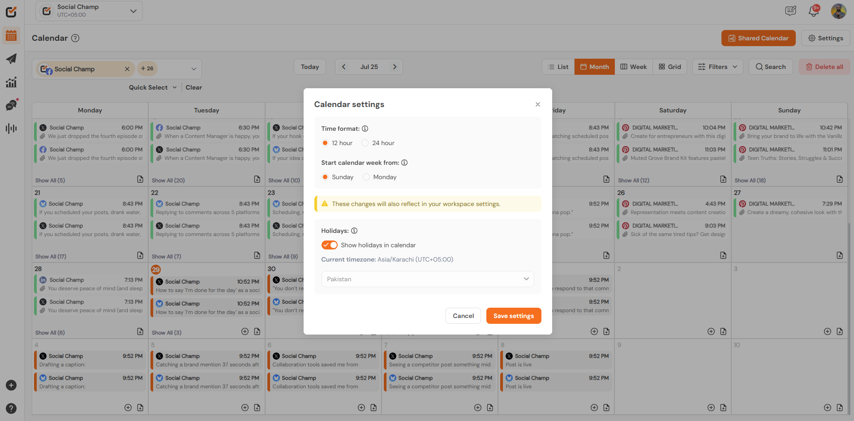Open the 10:04 PM DIGITAL MARKETI post on Saturday
This screenshot has width=854, height=421.
coord(673,132)
